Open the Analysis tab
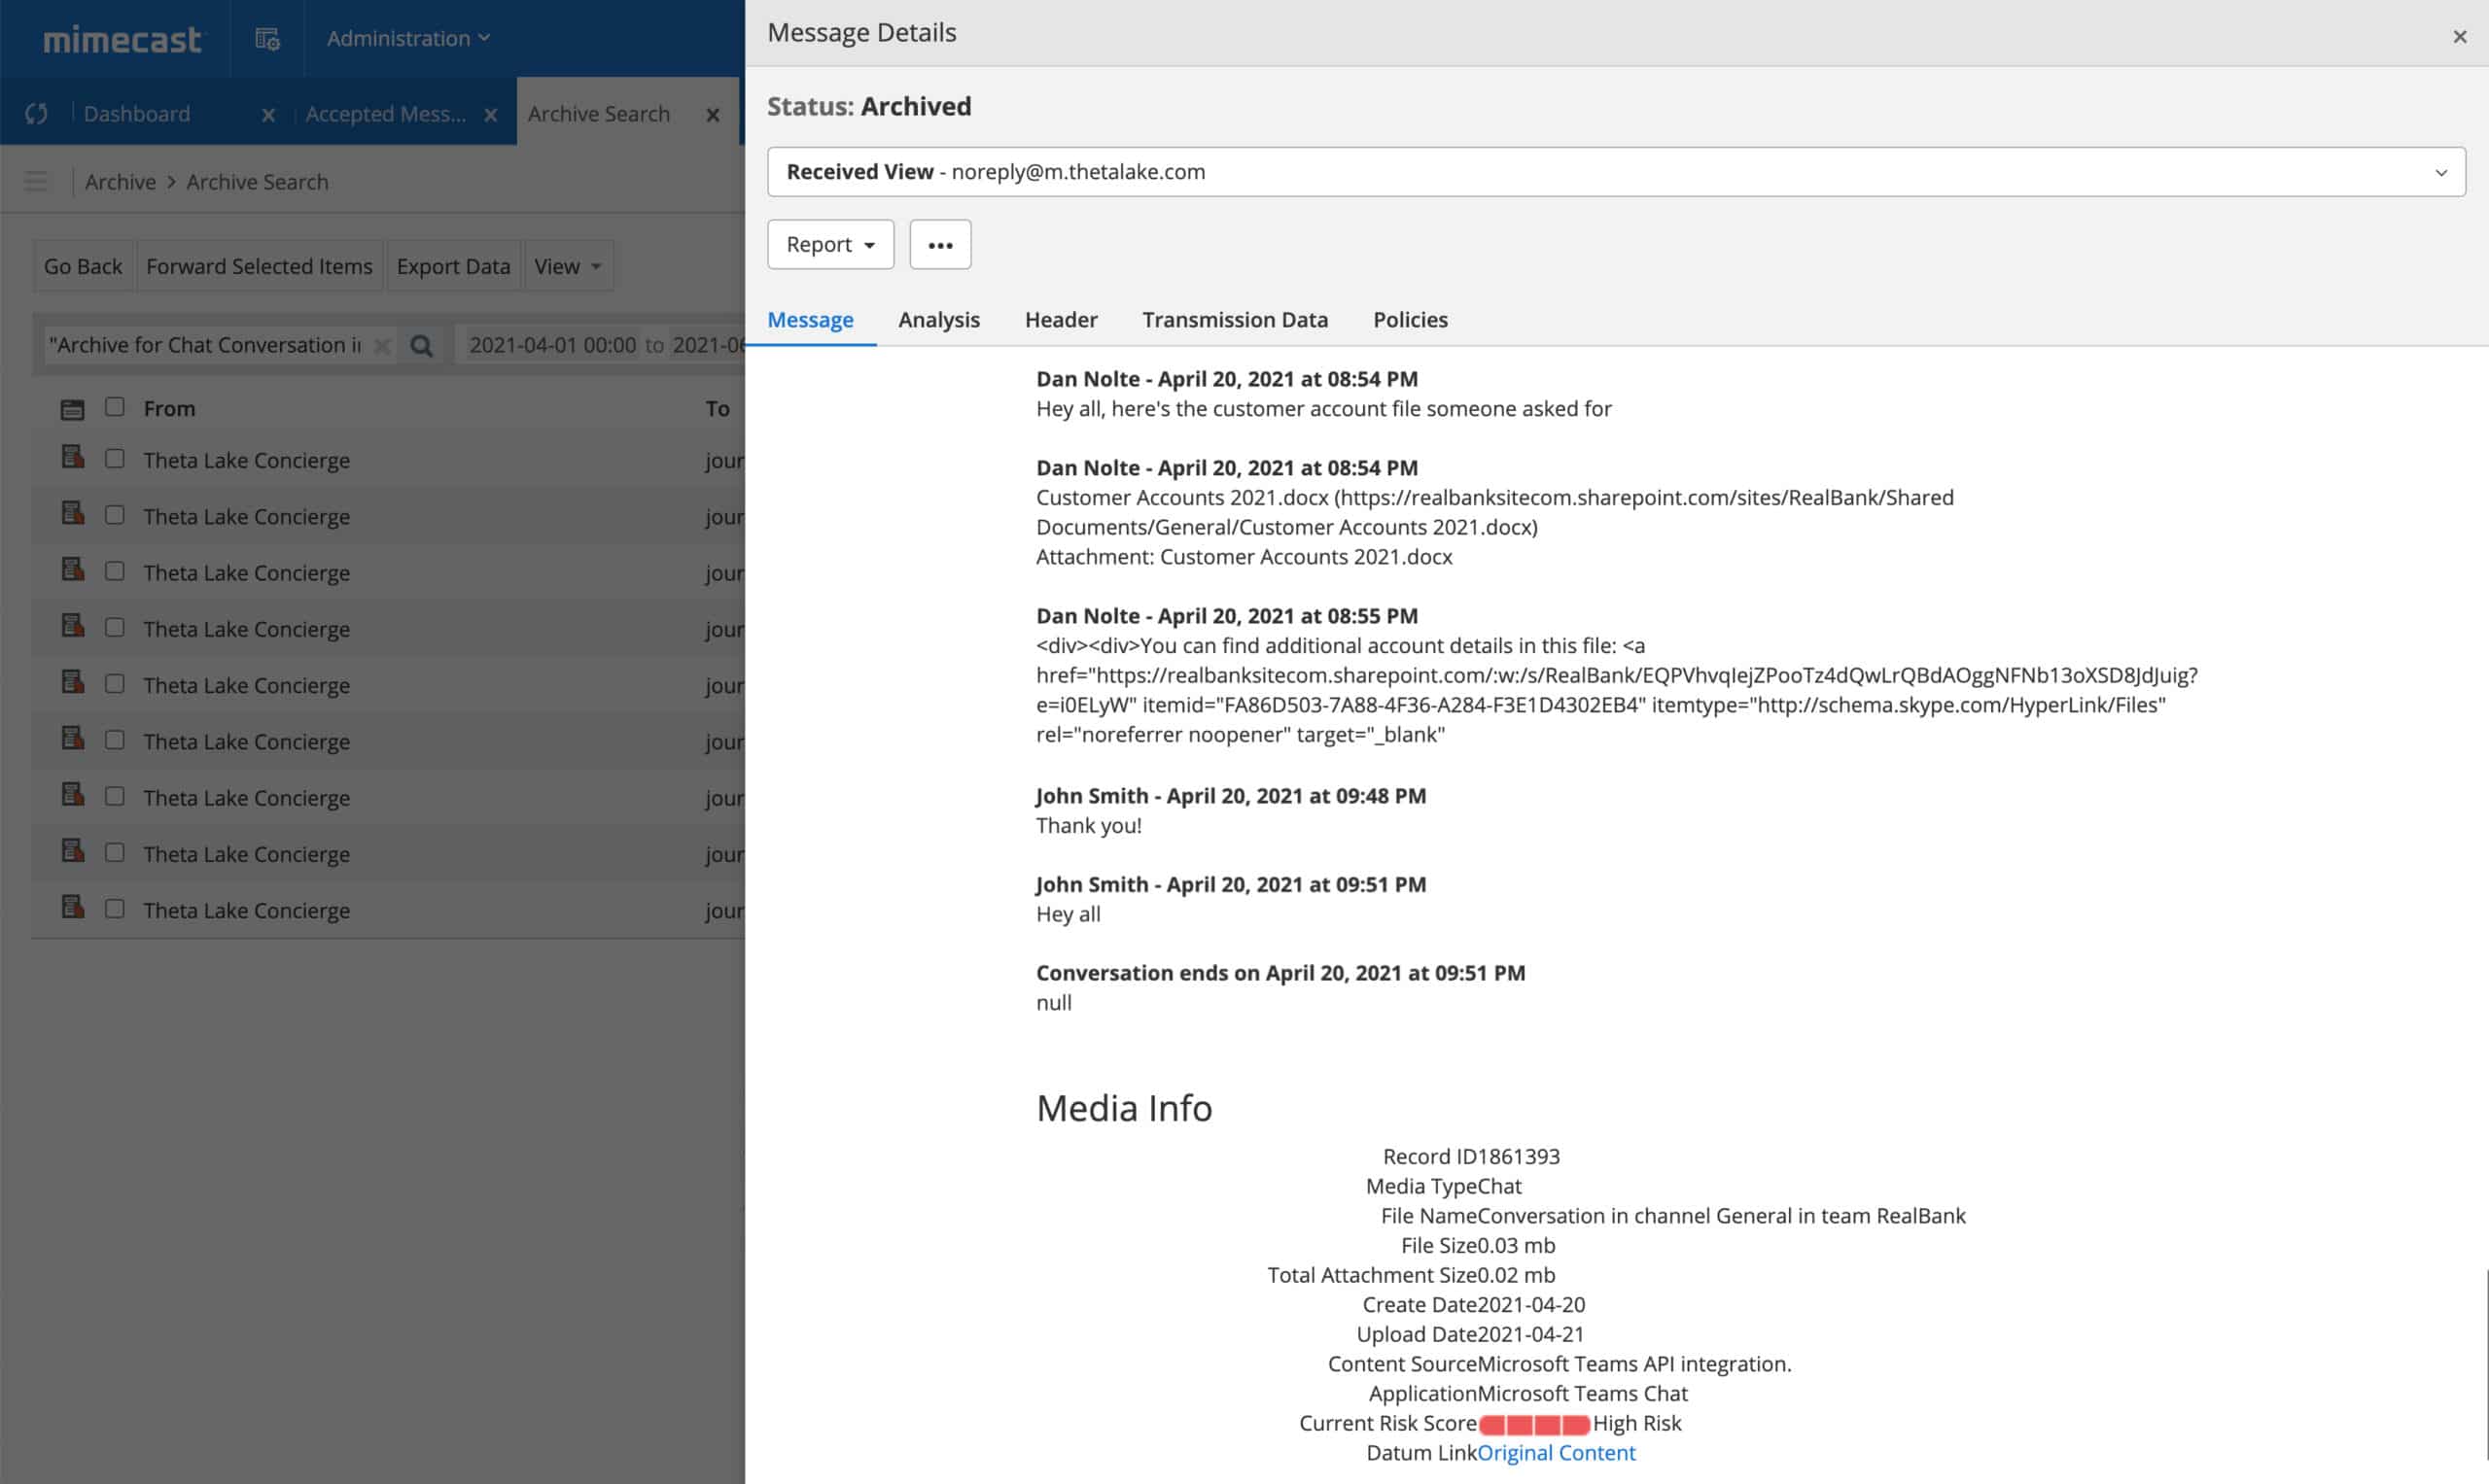Screen dimensions: 2489x1484 point(938,320)
